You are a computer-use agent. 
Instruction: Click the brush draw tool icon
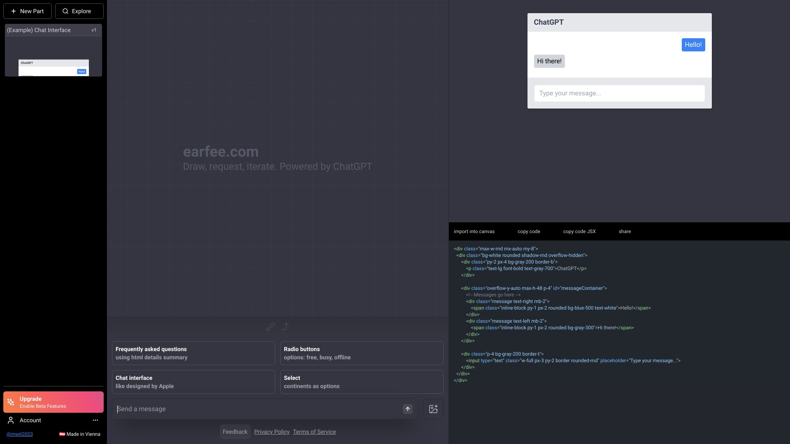click(270, 327)
